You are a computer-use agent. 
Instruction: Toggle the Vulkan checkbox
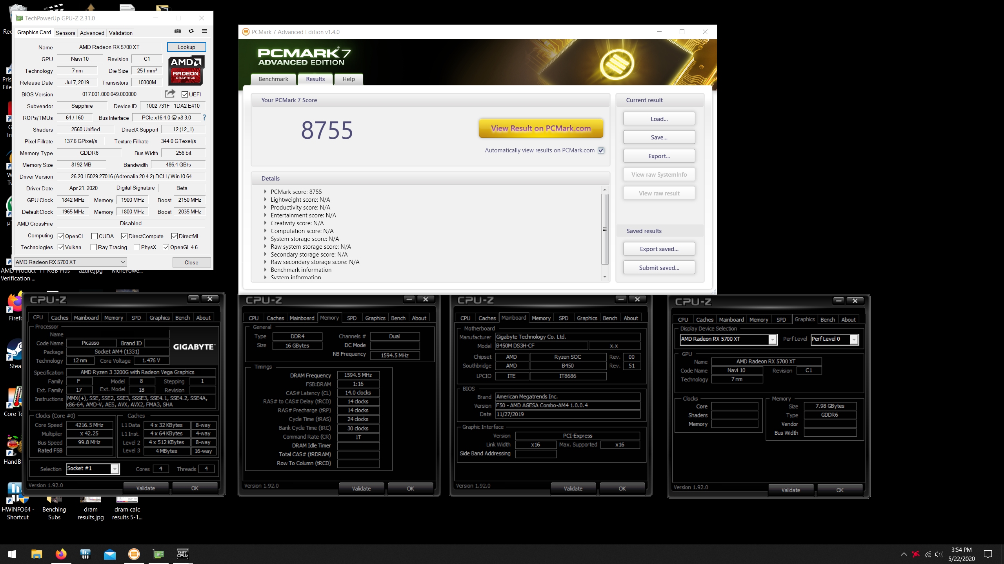pyautogui.click(x=61, y=247)
